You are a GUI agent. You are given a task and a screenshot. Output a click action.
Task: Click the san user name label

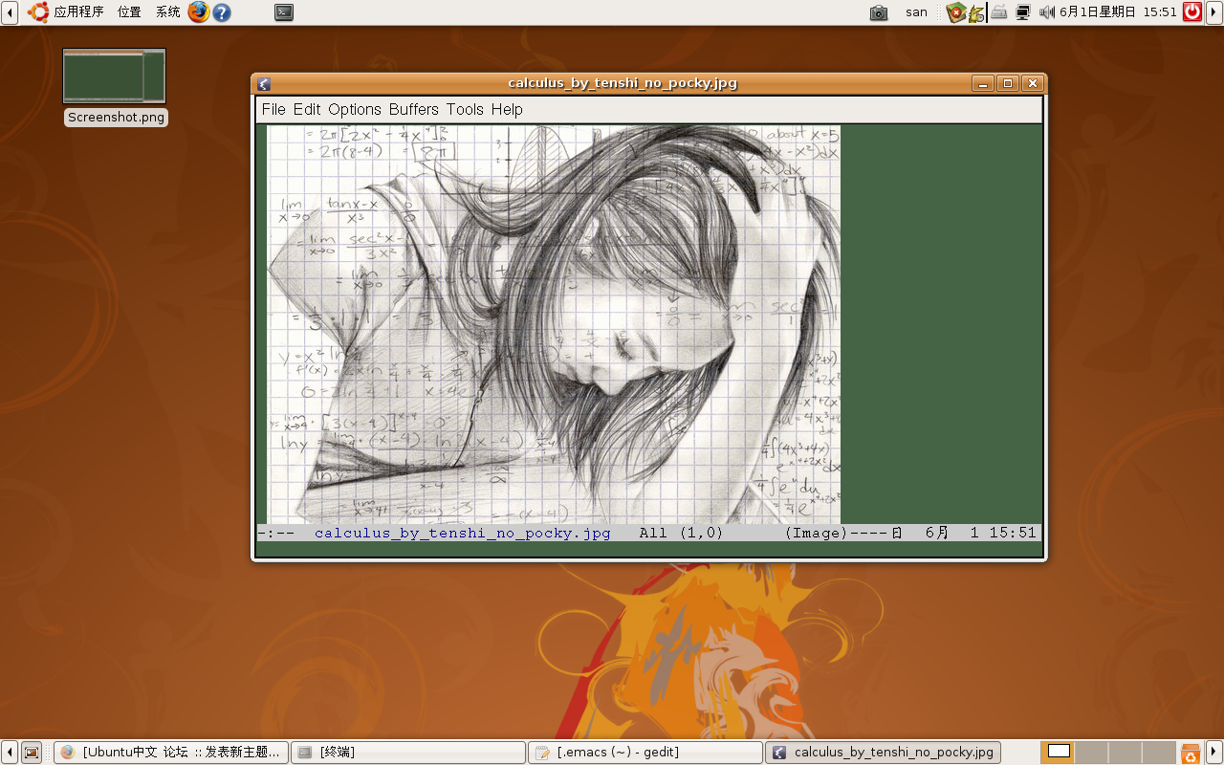[916, 12]
